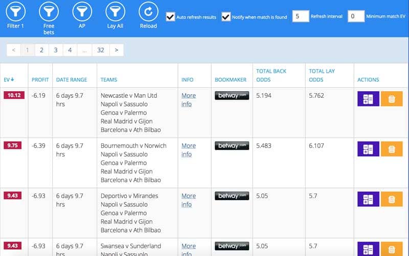Select profit value -6.39
Screen dimensions: 409x256
pyautogui.click(x=38, y=145)
